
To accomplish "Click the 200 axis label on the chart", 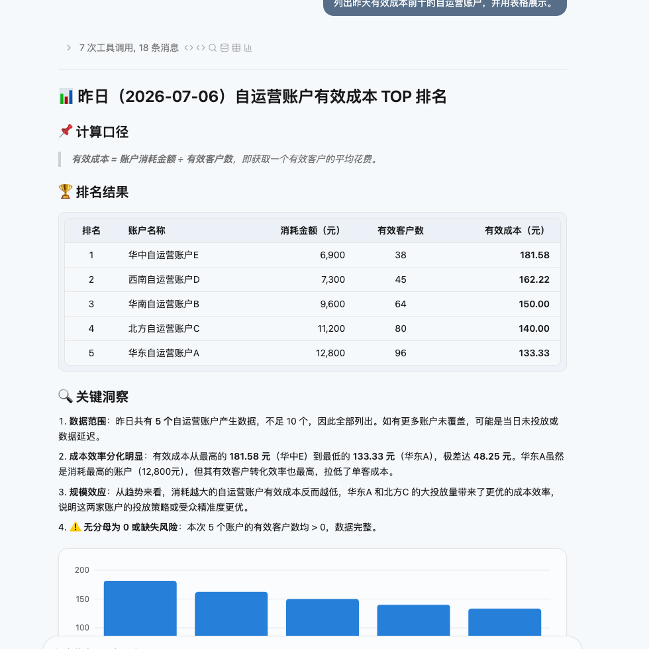I will pyautogui.click(x=82, y=570).
